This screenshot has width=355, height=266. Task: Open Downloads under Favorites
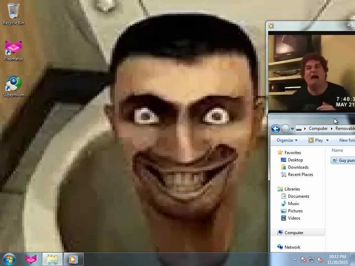[298, 167]
